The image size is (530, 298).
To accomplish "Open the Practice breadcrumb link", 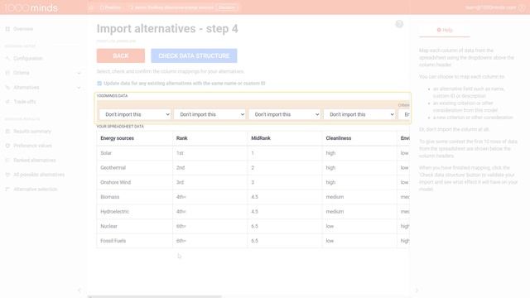I will (110, 7).
